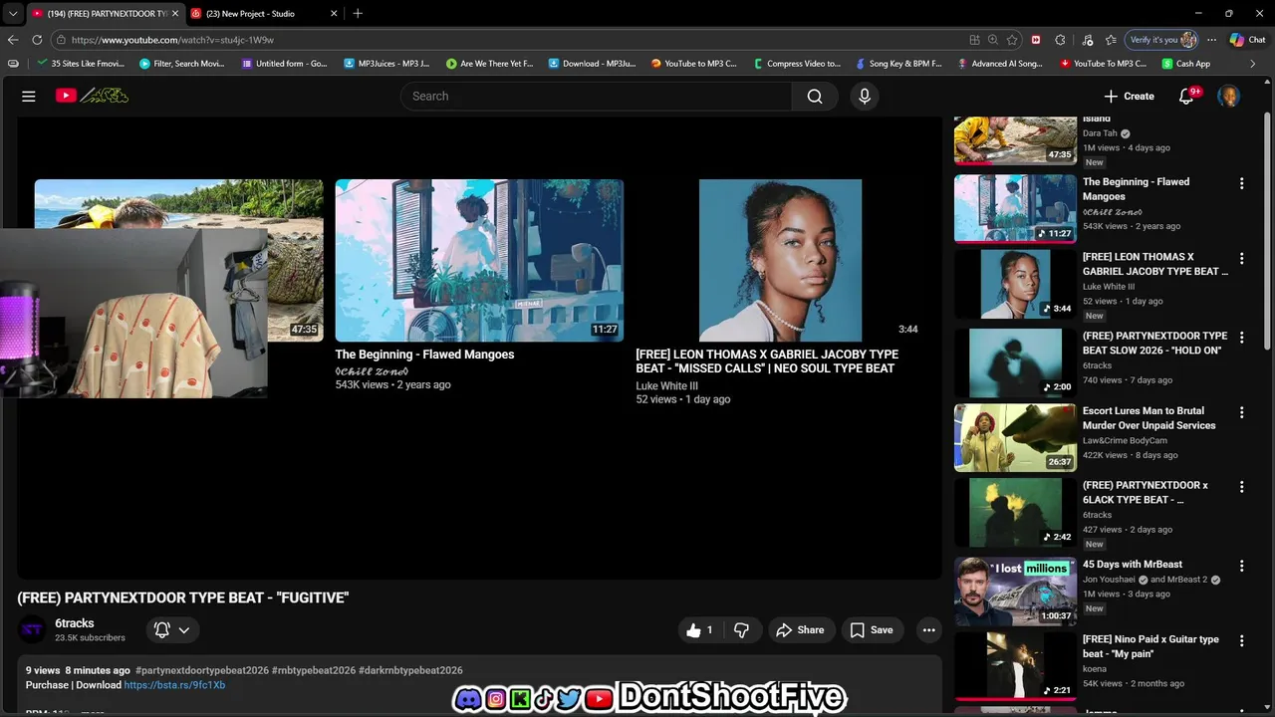Open the Escort Lures Man sidebar thumbnail
The width and height of the screenshot is (1275, 717).
click(x=1015, y=438)
